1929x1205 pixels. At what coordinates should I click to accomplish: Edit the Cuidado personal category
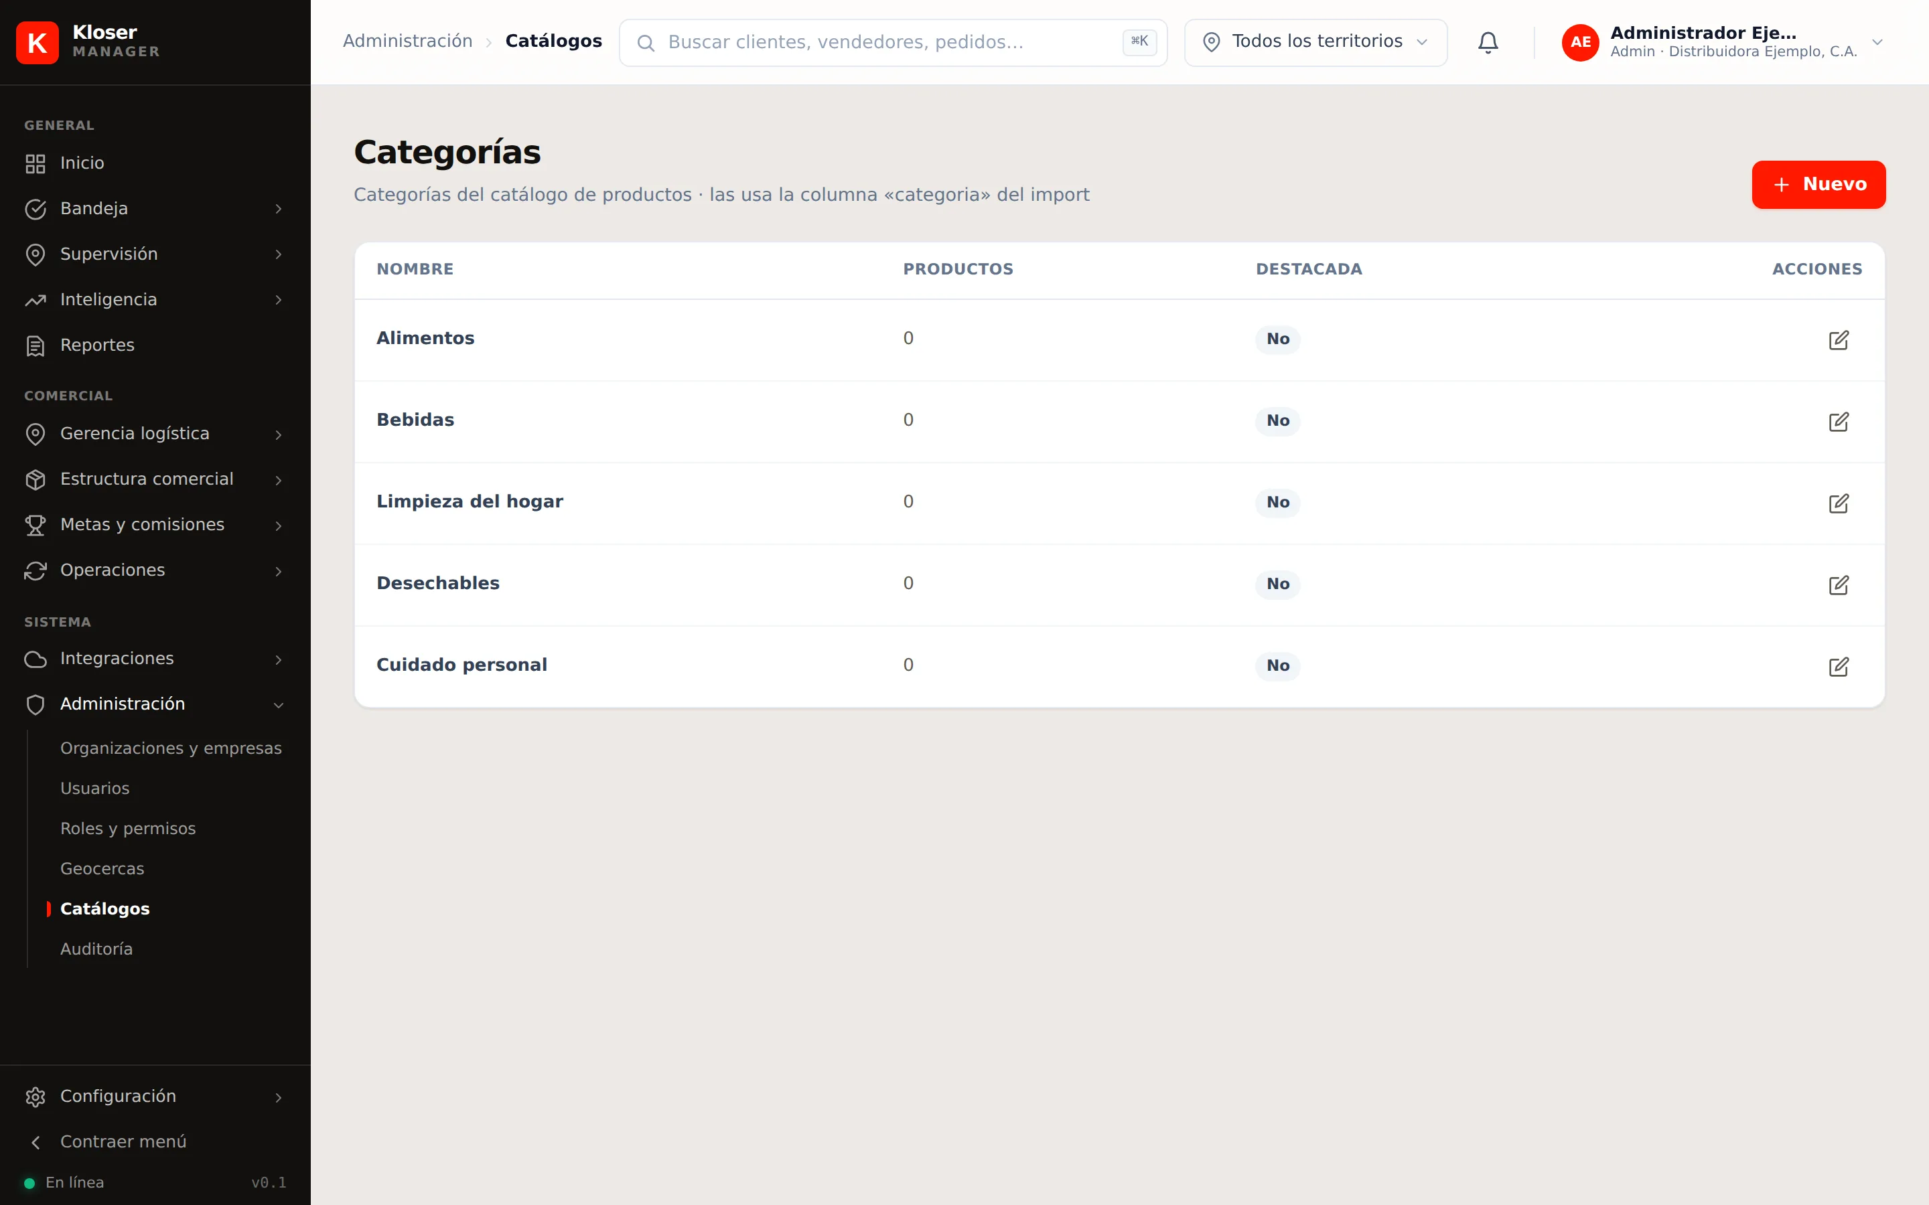click(1838, 667)
